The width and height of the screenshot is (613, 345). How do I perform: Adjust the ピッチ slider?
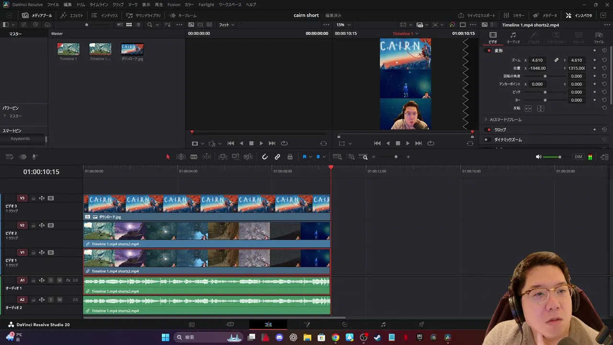[545, 92]
